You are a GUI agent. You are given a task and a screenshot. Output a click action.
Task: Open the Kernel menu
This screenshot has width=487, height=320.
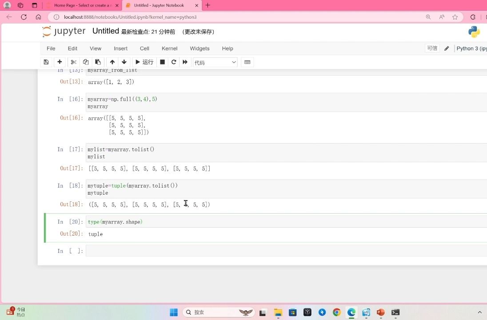[169, 48]
